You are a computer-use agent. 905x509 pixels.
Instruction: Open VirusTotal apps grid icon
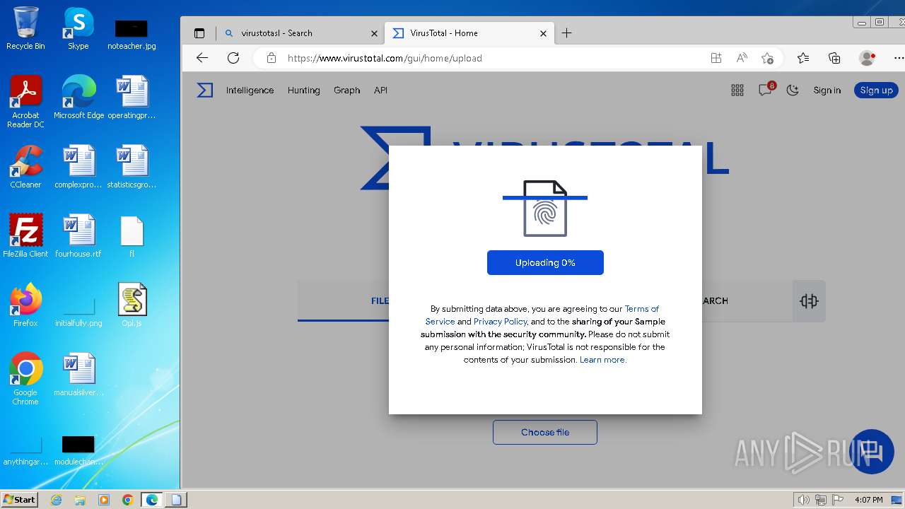point(737,90)
